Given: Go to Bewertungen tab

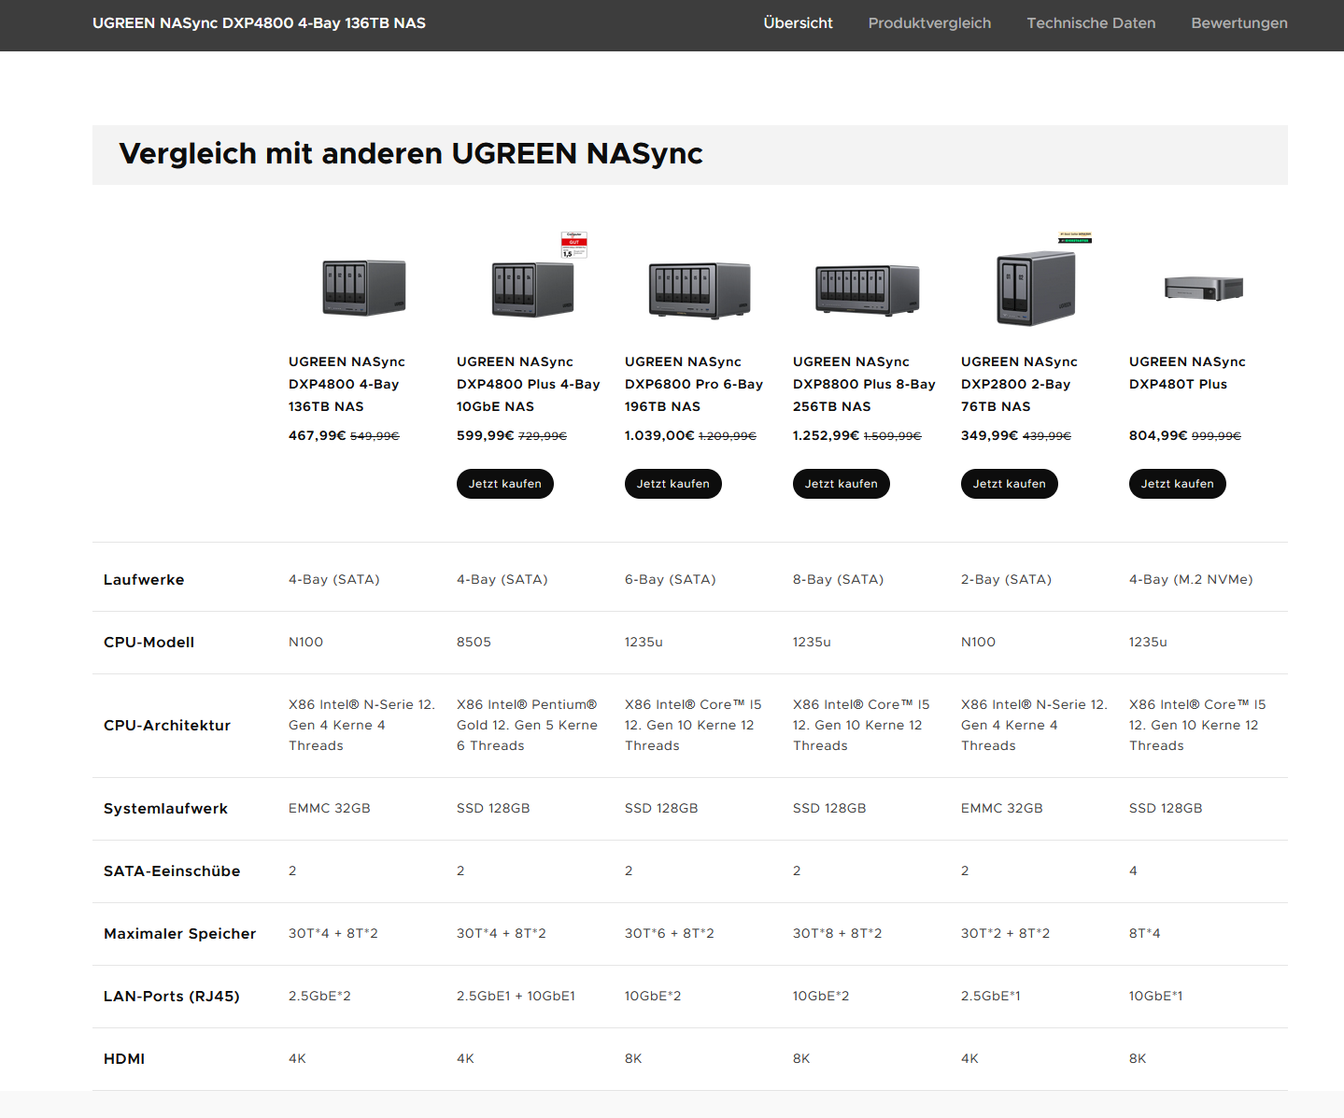Looking at the screenshot, I should [x=1239, y=23].
